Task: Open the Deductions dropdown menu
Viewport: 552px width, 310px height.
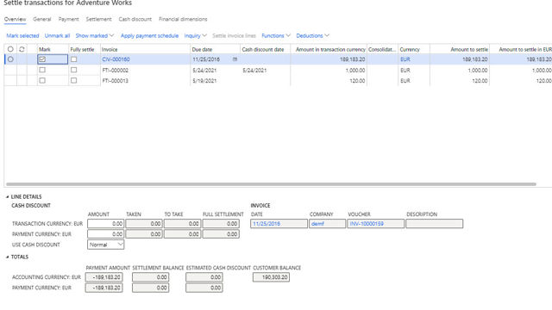Action: (312, 35)
